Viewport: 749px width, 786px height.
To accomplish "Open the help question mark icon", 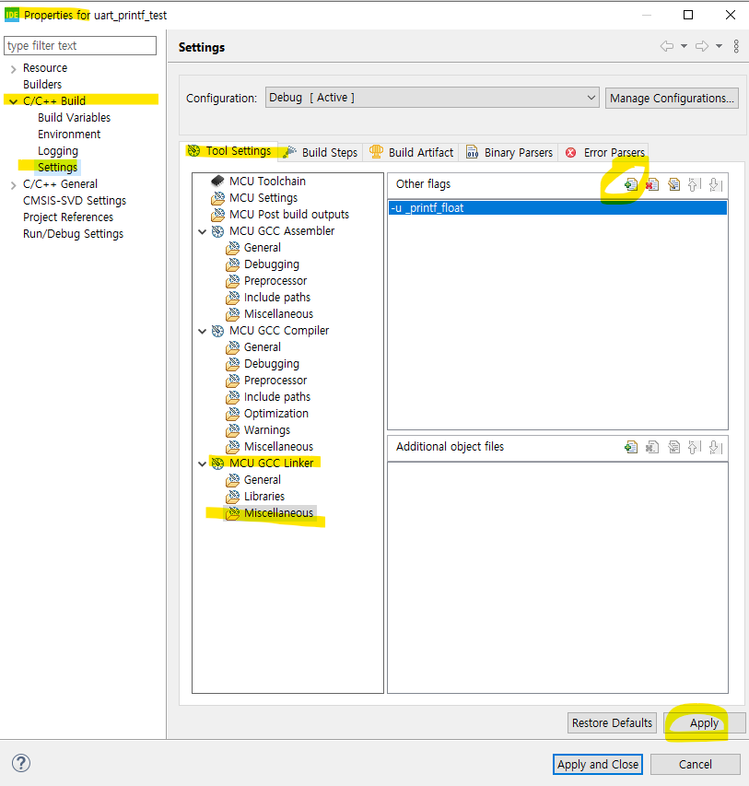I will tap(21, 763).
